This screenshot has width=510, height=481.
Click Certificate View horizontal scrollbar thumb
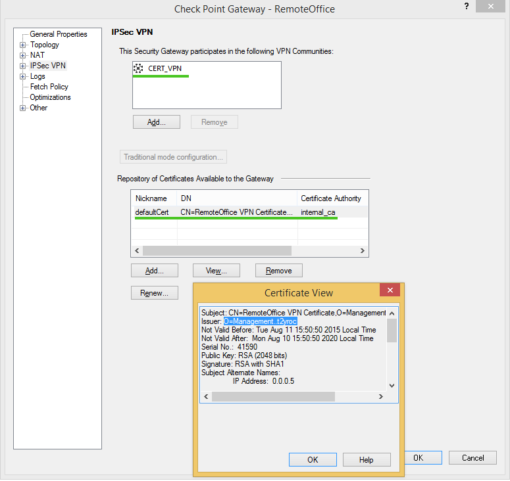click(x=273, y=396)
